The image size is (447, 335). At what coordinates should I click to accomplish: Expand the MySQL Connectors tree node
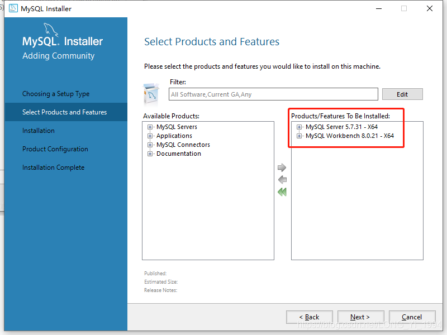pyautogui.click(x=150, y=145)
